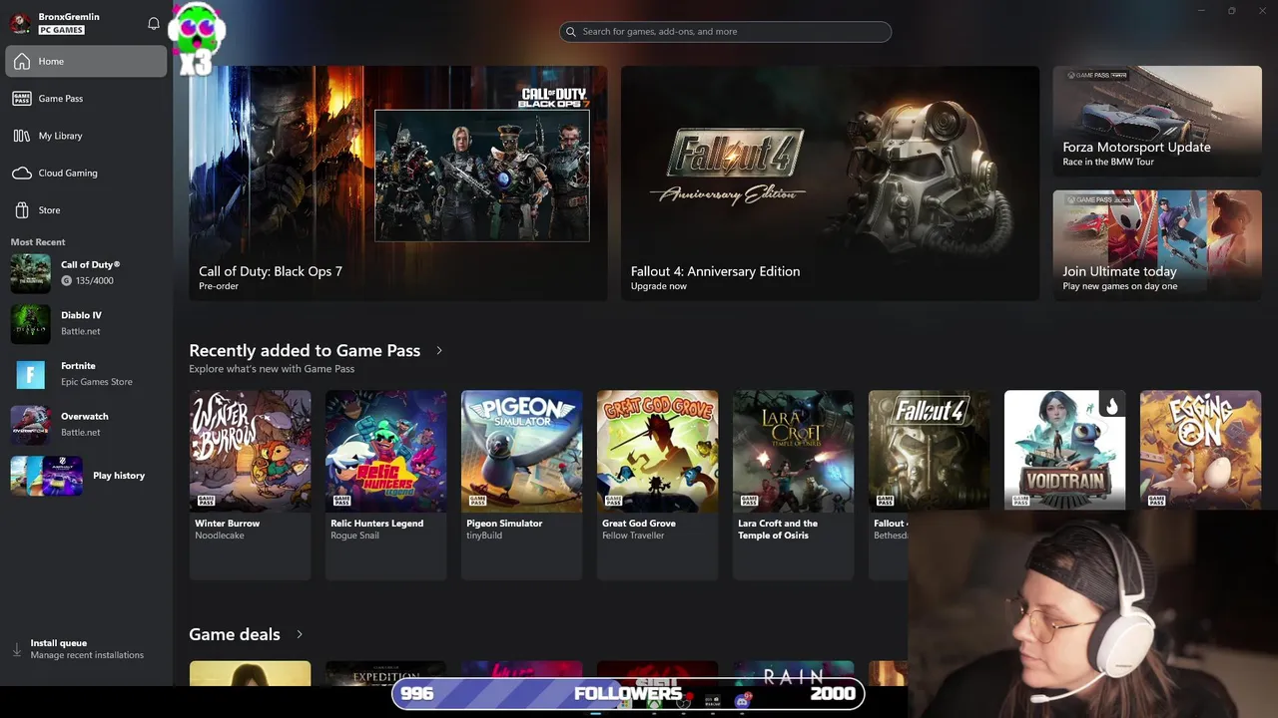Open Fortnite from the recent list

[x=87, y=374]
